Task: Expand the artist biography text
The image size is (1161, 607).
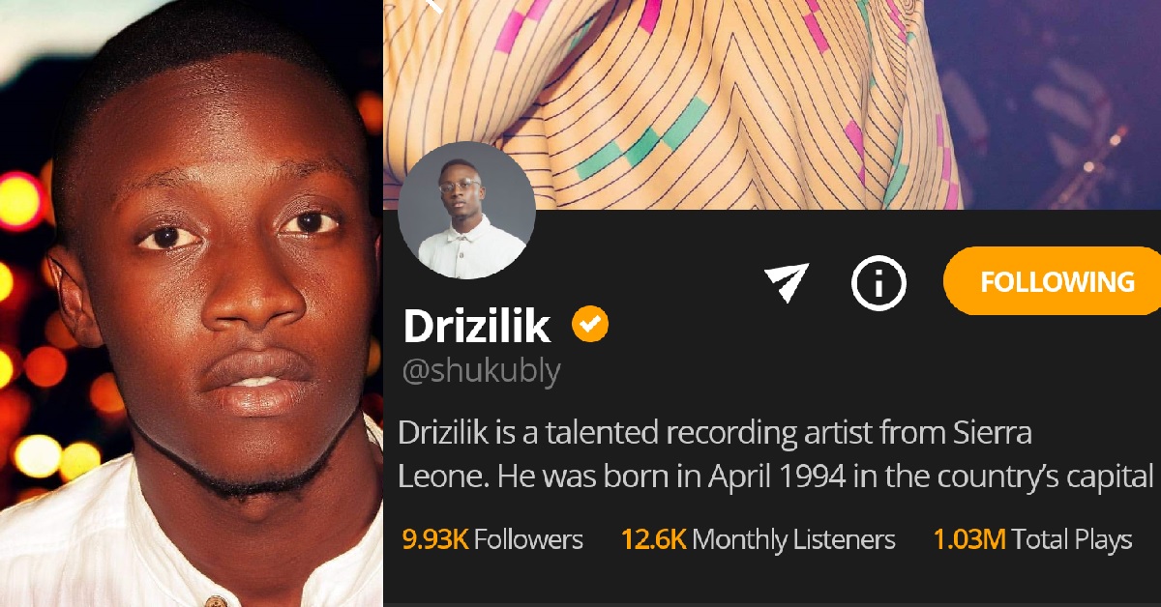Action: point(778,454)
